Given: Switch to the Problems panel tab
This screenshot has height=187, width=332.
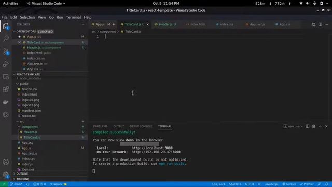Looking at the screenshot, I should point(100,126).
